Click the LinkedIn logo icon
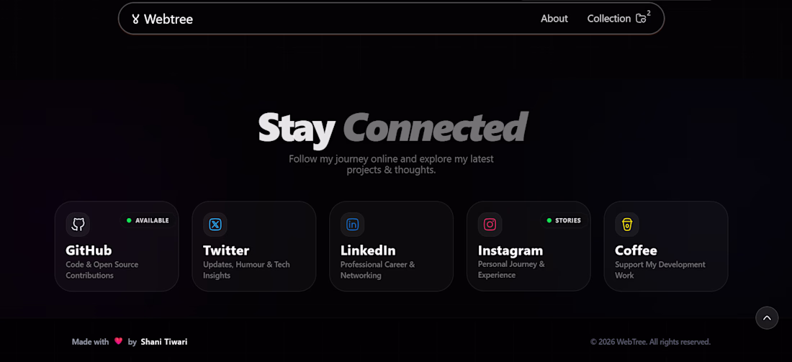Viewport: 792px width, 362px height. [x=353, y=225]
